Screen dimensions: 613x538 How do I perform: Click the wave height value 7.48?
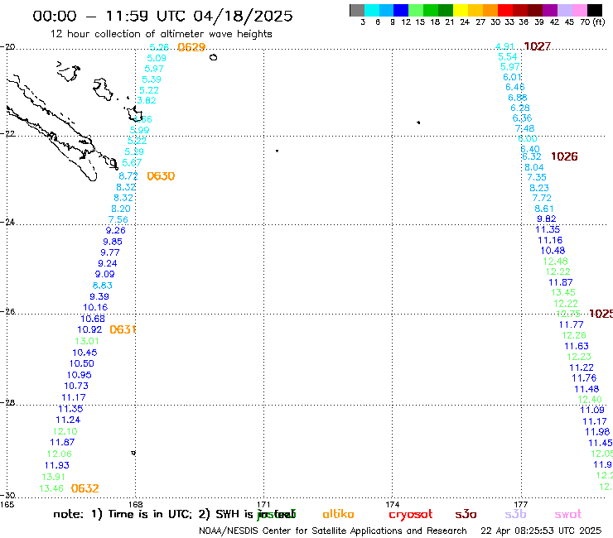524,128
